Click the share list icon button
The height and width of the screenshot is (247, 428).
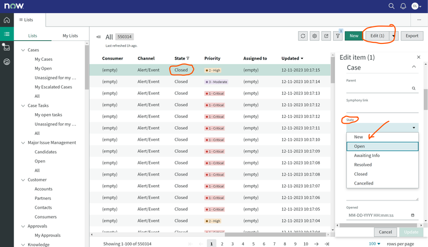pyautogui.click(x=326, y=36)
